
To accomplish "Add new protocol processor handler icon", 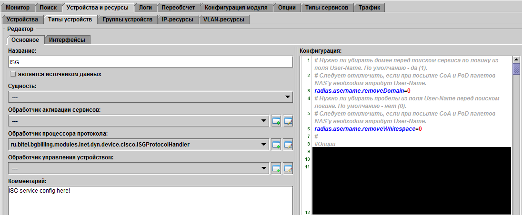I will click(x=276, y=145).
